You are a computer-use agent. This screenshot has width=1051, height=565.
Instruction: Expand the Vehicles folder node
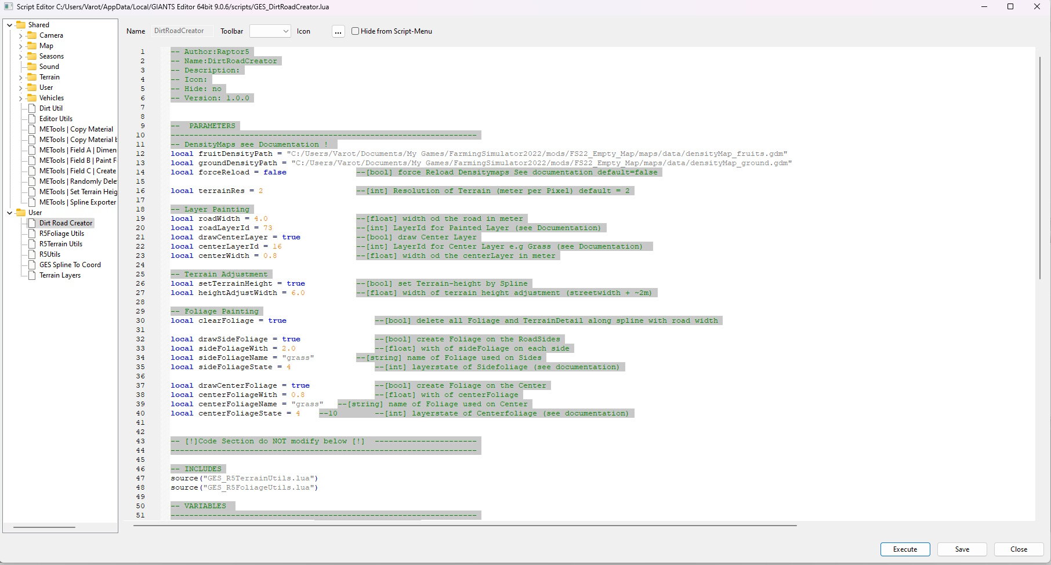[21, 99]
